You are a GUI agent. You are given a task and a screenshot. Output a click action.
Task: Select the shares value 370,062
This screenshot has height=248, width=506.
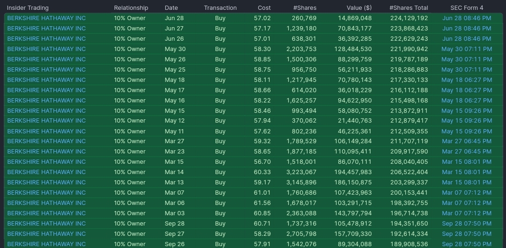[x=305, y=121]
